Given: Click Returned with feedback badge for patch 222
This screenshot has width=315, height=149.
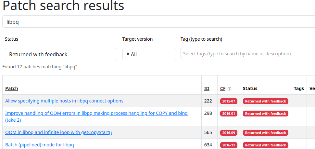Looking at the screenshot, I should click(x=265, y=101).
